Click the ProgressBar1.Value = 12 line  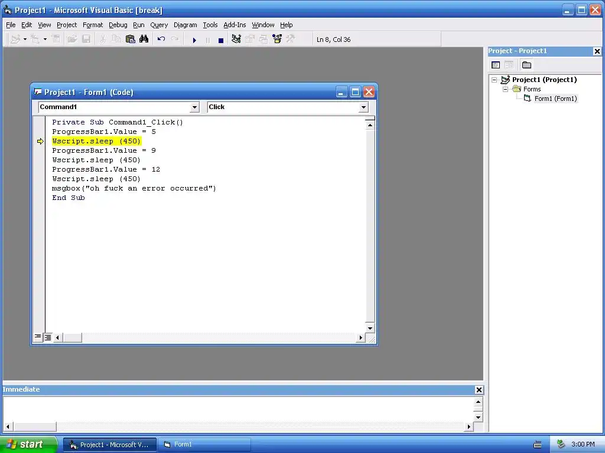pos(106,169)
